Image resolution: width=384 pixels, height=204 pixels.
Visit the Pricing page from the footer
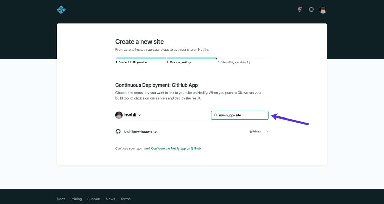76,199
